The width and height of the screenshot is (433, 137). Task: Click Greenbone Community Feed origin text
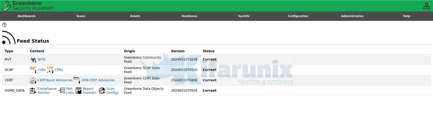click(142, 59)
